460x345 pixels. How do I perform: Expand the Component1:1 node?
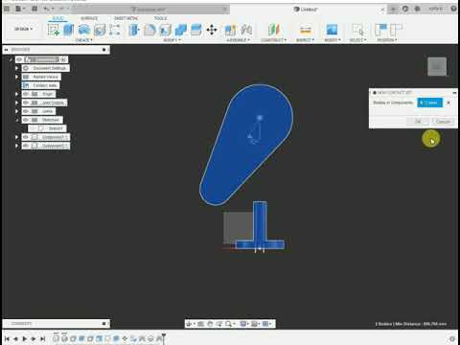pyautogui.click(x=16, y=137)
